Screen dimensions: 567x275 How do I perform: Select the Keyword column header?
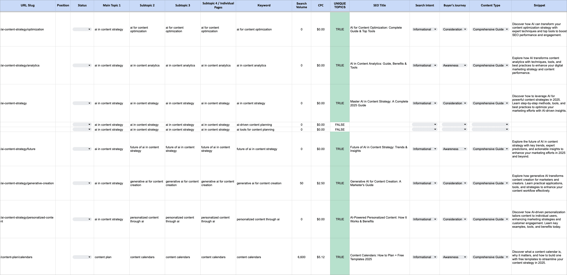pyautogui.click(x=264, y=5)
